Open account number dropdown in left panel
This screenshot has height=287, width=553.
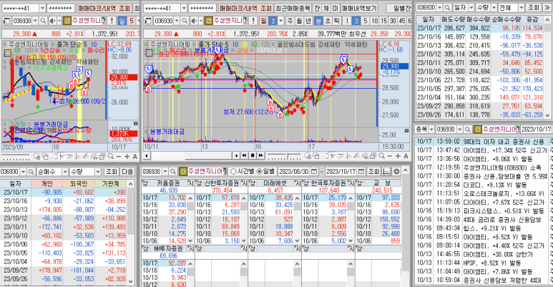click(x=42, y=8)
